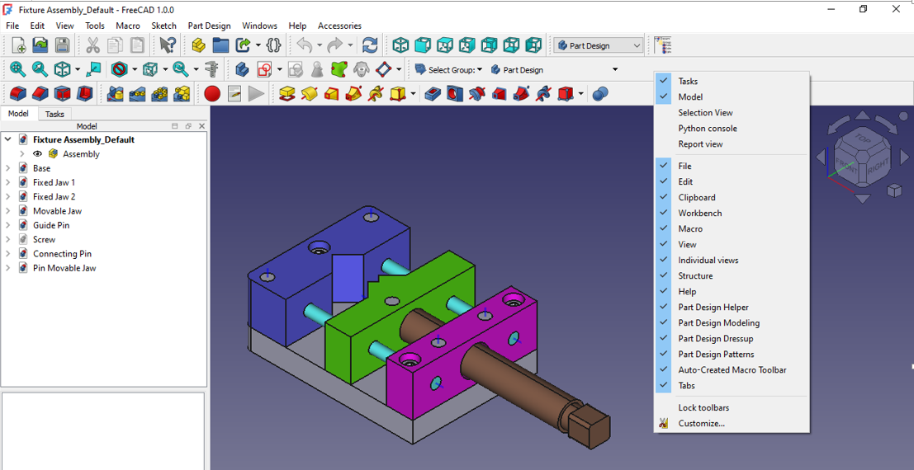Click the Boolean operation spheres icon
The width and height of the screenshot is (914, 470).
600,94
